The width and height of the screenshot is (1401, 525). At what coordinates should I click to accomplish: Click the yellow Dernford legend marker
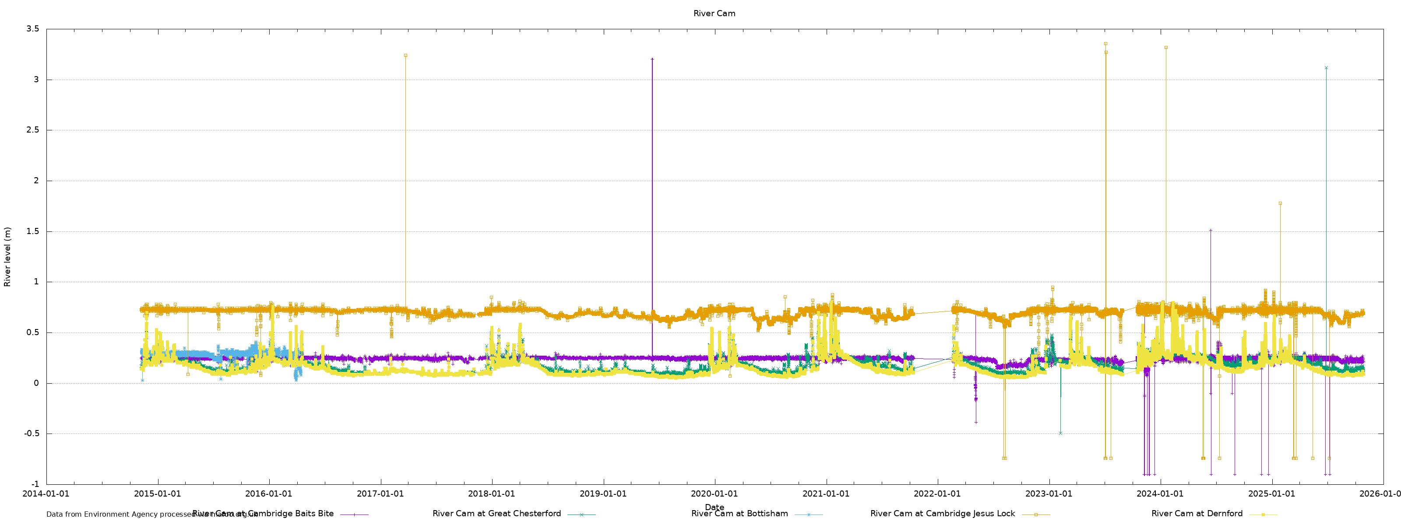[x=1263, y=514]
